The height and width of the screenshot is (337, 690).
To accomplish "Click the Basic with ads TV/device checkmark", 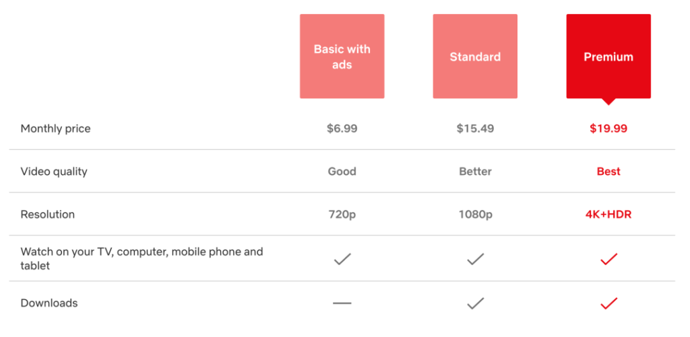I will 342,259.
